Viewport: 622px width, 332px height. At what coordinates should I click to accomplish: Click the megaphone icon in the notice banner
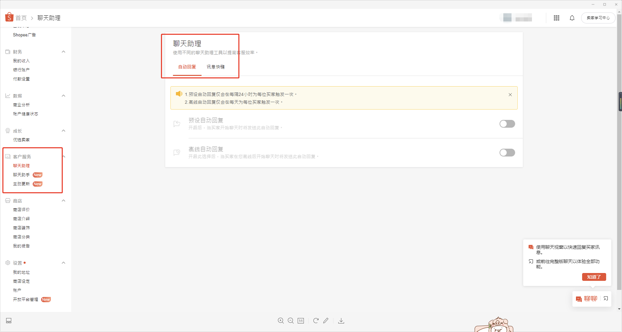coord(179,94)
